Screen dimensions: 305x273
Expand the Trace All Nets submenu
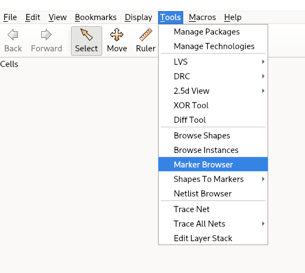coord(213,224)
